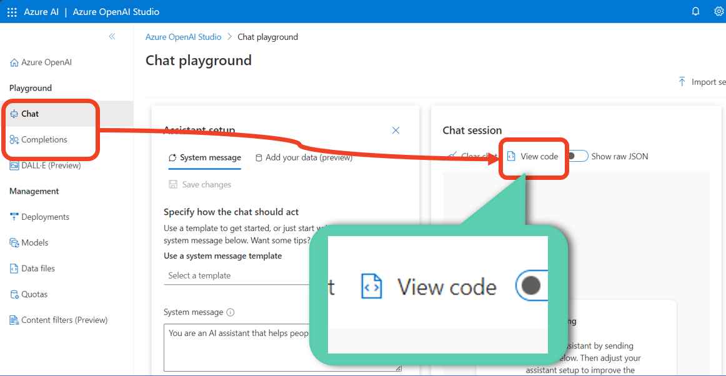This screenshot has height=376, width=726.
Task: Switch to the System message tab
Action: [205, 158]
